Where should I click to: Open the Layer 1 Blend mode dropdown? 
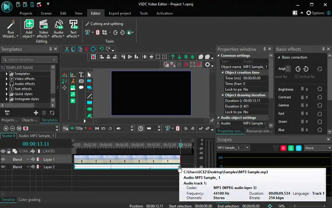[x=28, y=160]
